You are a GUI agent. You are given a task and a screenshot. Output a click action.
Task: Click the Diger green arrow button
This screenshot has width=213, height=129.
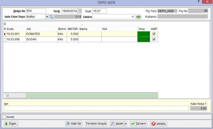(x=11, y=124)
